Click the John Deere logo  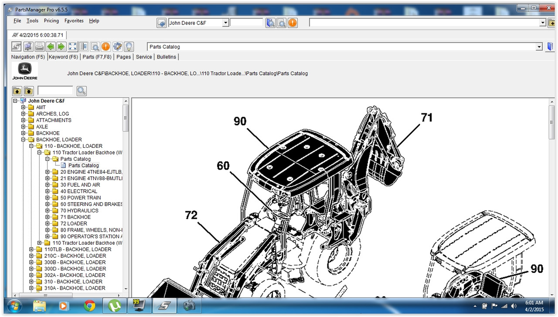pos(25,71)
